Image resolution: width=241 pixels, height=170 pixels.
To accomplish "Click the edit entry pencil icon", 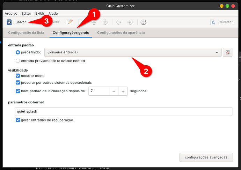I will click(70, 22).
